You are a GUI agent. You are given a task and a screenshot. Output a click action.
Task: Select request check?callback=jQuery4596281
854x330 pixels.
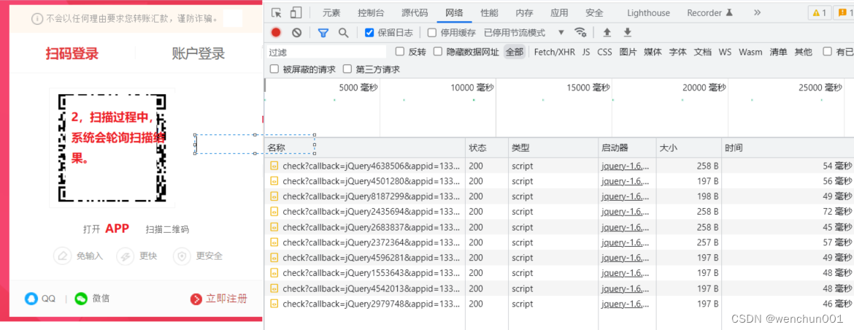pyautogui.click(x=559, y=258)
